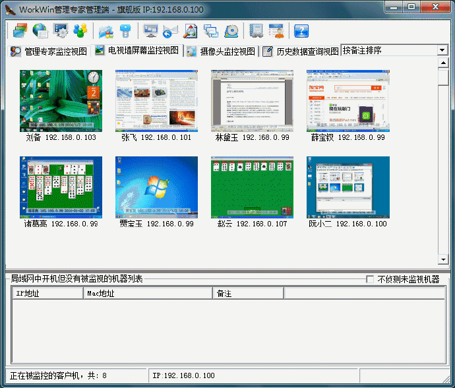Sort by the 备注 column header
This screenshot has height=388, width=455.
pyautogui.click(x=248, y=293)
